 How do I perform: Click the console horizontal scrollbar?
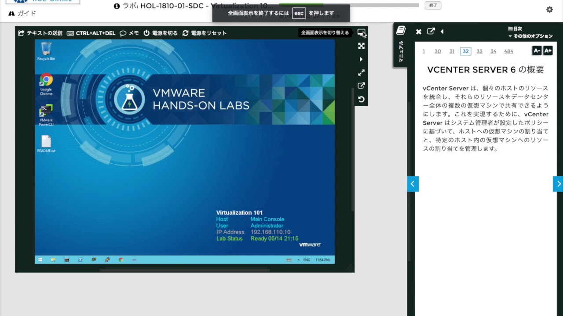click(184, 270)
